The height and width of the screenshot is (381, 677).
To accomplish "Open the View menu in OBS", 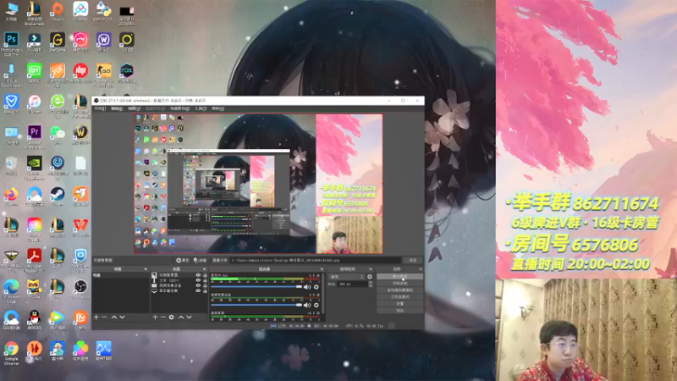I will [134, 108].
